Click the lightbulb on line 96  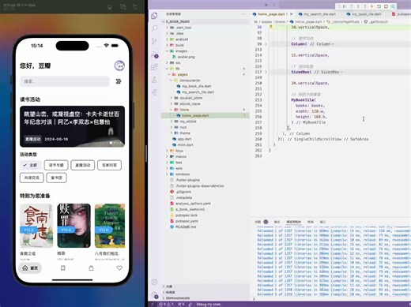270,27
